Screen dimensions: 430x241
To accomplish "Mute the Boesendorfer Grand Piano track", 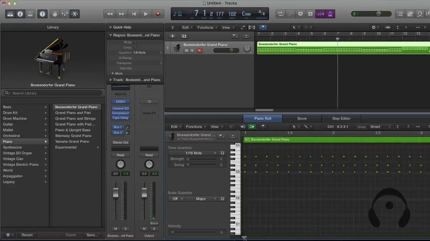I will (186, 51).
